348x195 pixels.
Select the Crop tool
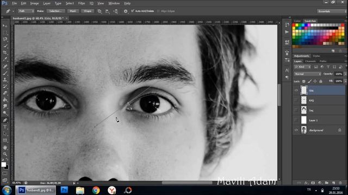pyautogui.click(x=5, y=53)
